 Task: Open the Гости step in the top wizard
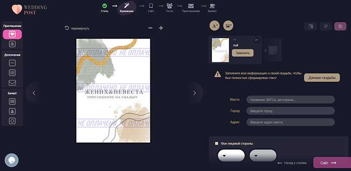[x=169, y=7]
